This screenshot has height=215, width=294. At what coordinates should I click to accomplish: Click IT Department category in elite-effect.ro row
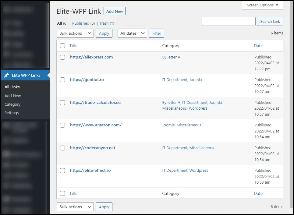tap(175, 171)
